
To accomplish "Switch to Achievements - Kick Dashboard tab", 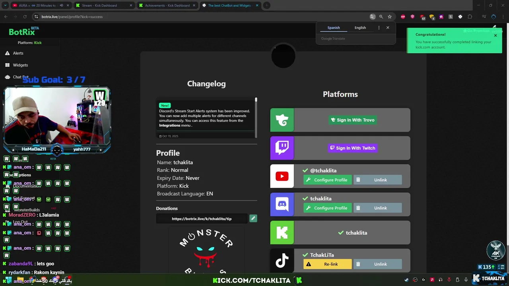I will point(167,6).
